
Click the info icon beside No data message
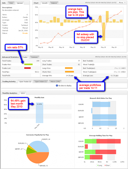[x=57, y=85]
